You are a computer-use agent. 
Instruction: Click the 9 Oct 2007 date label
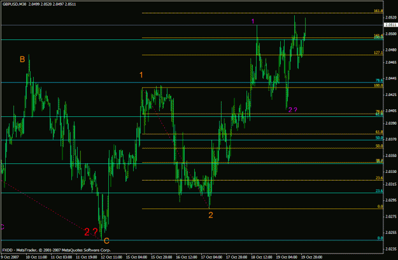pos(10,257)
